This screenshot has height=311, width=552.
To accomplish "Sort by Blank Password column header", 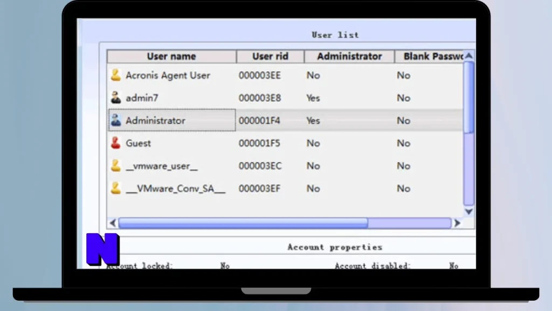I will point(429,56).
